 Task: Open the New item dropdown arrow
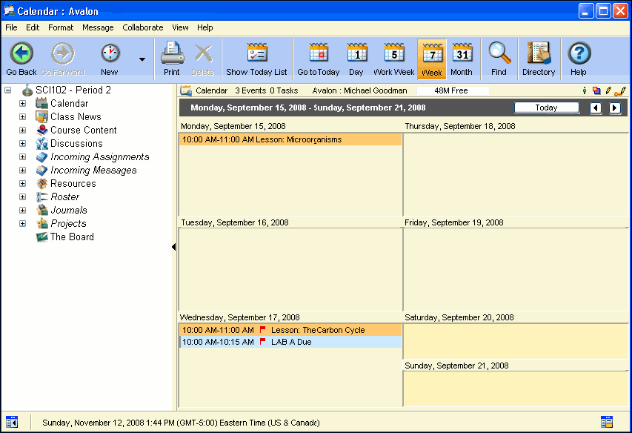click(142, 59)
